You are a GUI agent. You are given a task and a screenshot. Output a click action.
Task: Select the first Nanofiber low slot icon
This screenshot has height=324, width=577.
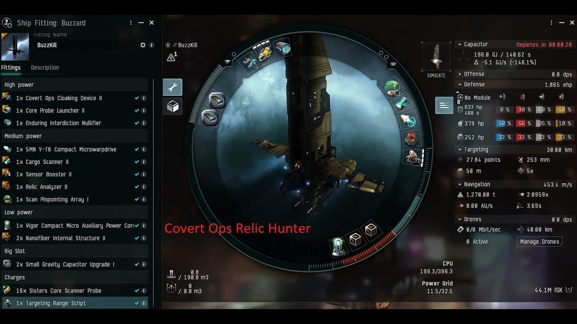(x=356, y=238)
